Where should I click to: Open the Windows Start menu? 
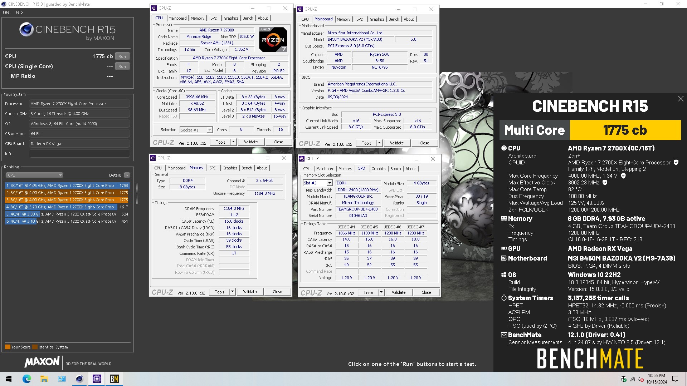tap(9, 379)
